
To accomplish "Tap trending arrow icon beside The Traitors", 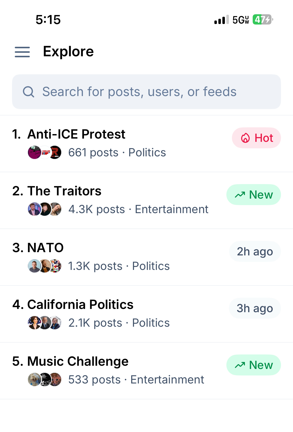I will pyautogui.click(x=240, y=195).
